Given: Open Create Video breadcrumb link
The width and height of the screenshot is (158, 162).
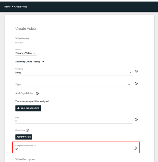Looking at the screenshot, I should pos(21,7).
